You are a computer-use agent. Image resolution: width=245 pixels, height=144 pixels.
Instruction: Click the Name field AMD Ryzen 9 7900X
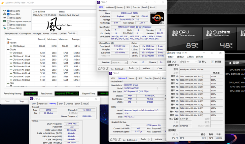[x=129, y=13]
